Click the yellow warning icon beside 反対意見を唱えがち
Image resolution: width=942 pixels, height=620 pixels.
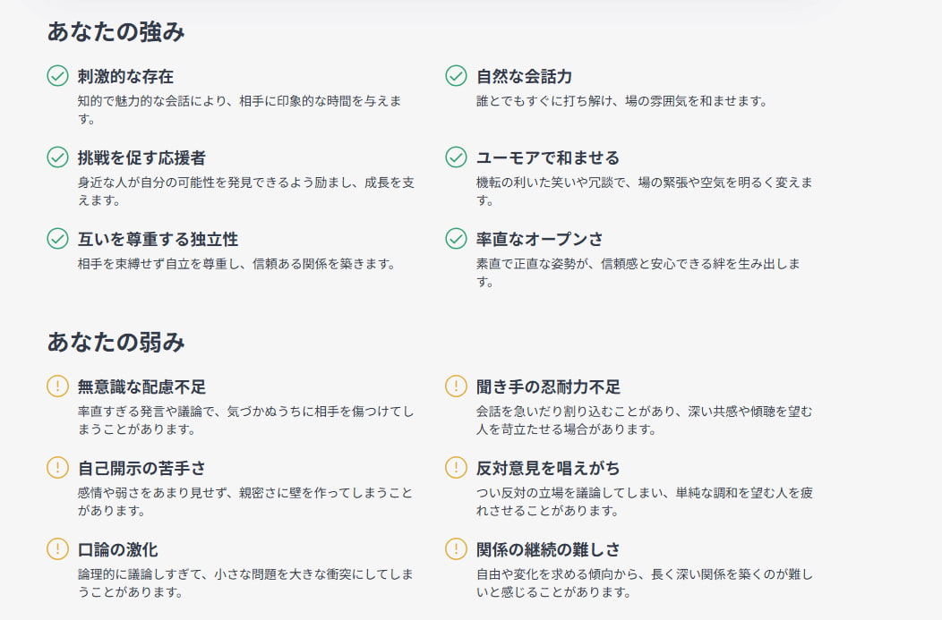tap(456, 467)
